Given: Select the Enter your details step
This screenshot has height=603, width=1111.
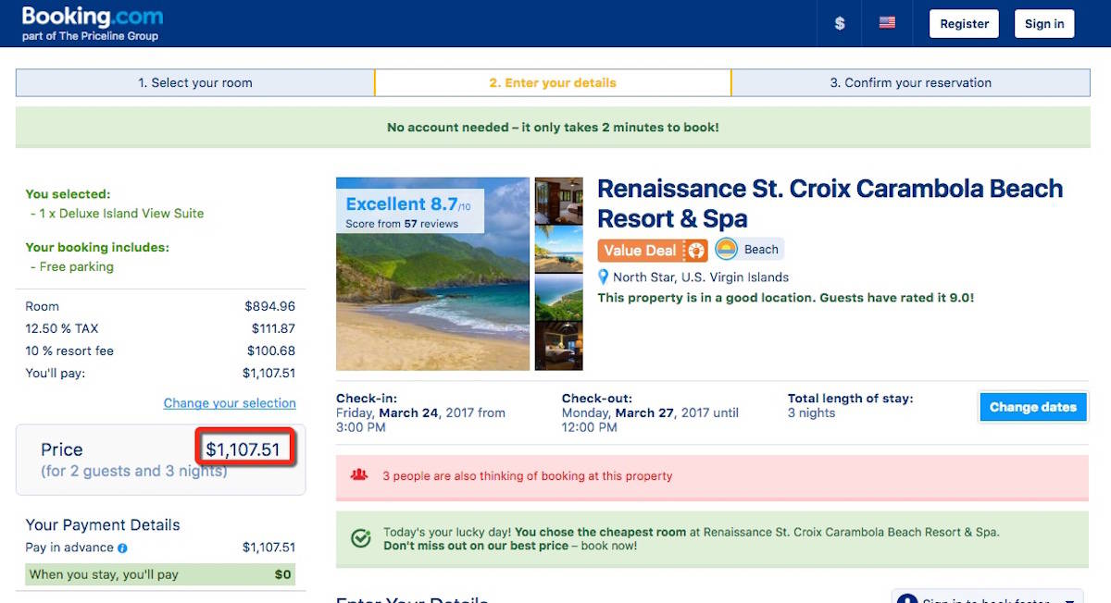Looking at the screenshot, I should (553, 82).
